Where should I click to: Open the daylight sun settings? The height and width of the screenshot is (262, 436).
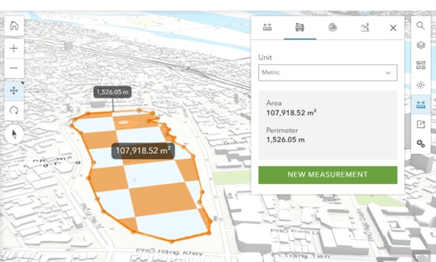tap(420, 85)
